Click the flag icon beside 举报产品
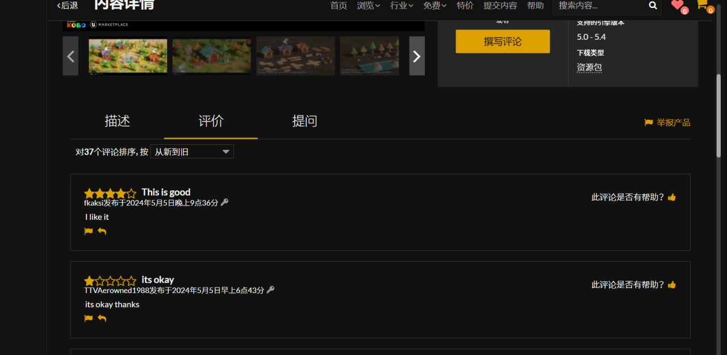 [x=649, y=123]
